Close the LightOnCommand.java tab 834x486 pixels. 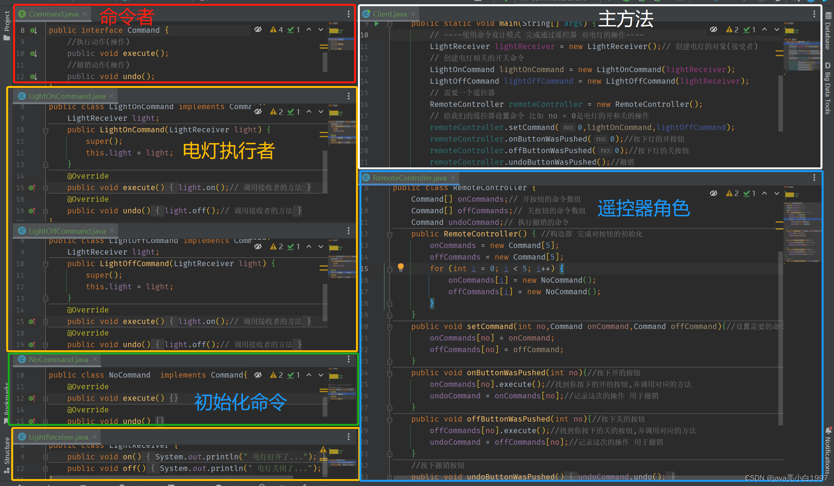click(x=111, y=96)
